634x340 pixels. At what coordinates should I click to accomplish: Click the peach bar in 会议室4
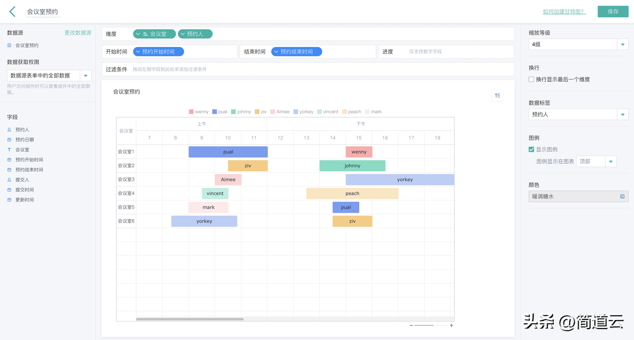352,193
